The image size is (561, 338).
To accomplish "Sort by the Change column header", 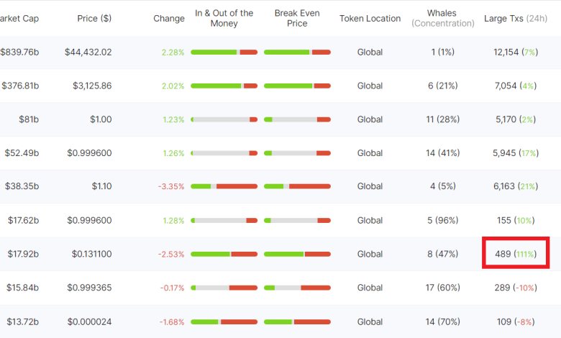I will [169, 18].
